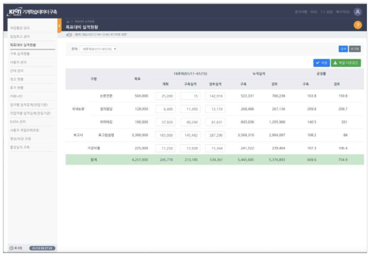Click the review result input showing 142,916

click(215, 96)
